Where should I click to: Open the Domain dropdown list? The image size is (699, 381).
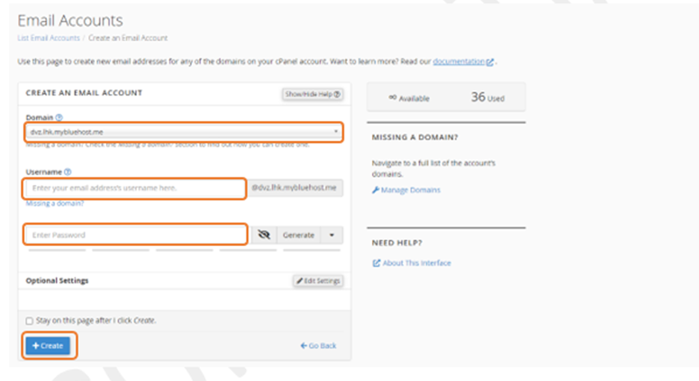click(x=184, y=132)
